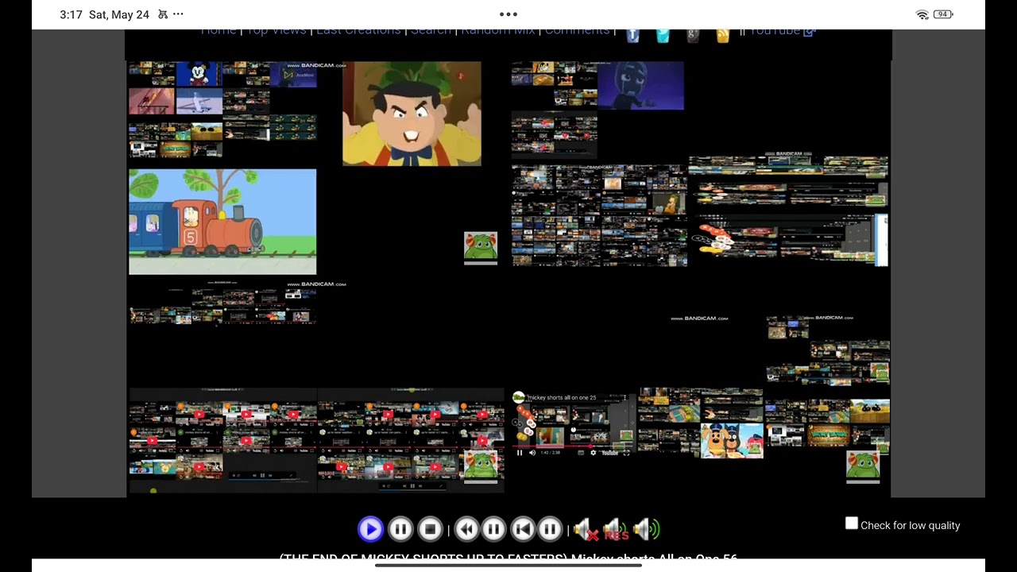1017x572 pixels.
Task: Click the first pause button beside play
Action: [x=400, y=529]
